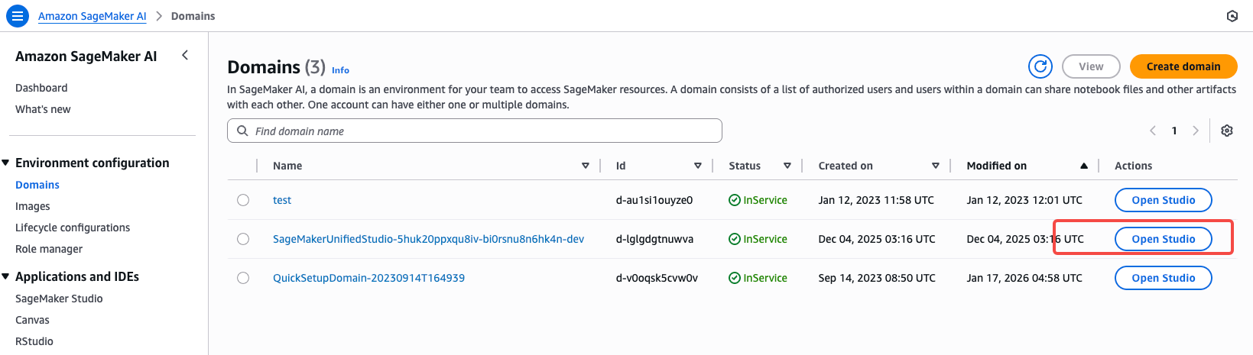The image size is (1253, 355).
Task: Click Jan 12, 2023 12:01 UTC cell
Action: coord(1024,200)
